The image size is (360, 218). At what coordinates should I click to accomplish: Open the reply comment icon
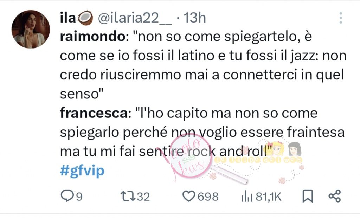point(67,196)
